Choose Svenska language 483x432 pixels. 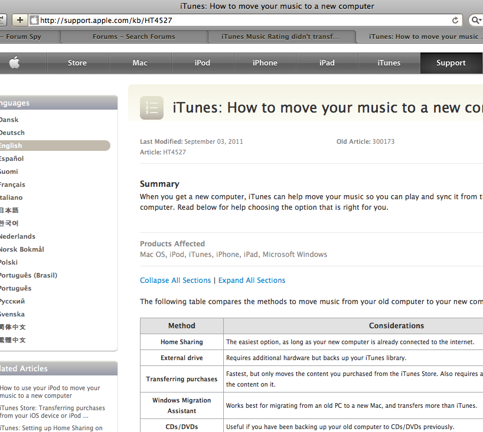[x=12, y=314]
